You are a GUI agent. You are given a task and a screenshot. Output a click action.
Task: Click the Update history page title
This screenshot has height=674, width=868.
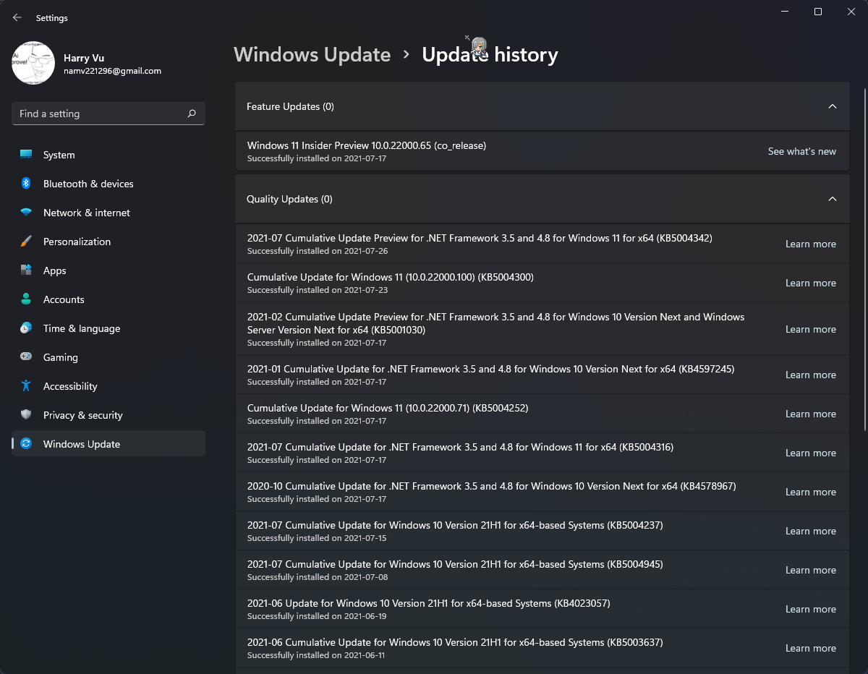[490, 55]
